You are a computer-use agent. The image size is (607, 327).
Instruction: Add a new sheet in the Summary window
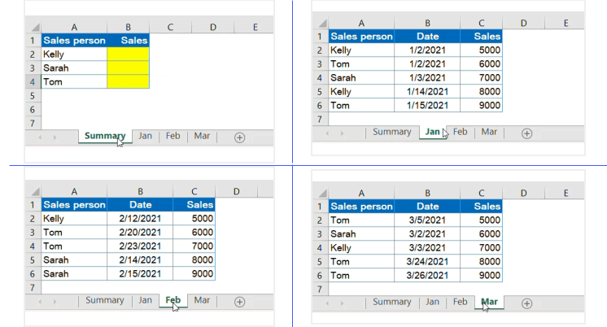pyautogui.click(x=239, y=137)
